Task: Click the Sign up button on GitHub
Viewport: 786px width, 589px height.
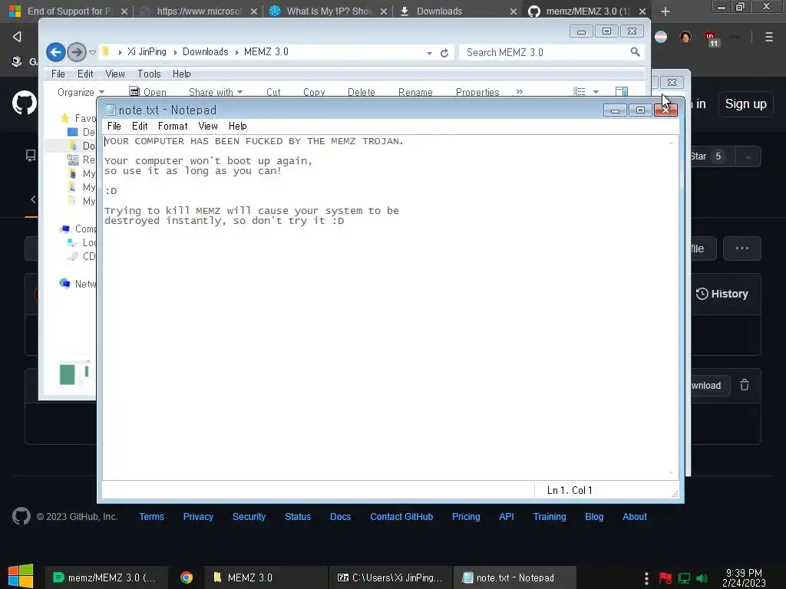Action: coord(745,104)
